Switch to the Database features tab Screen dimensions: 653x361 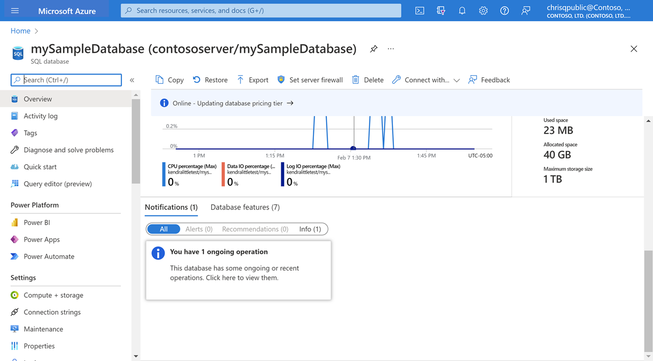(245, 207)
